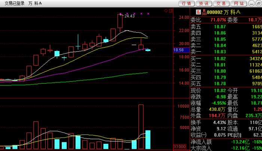This screenshot has width=262, height=151.
Task: Click the 卖一 ask price 18.83
Action: (x=220, y=52)
